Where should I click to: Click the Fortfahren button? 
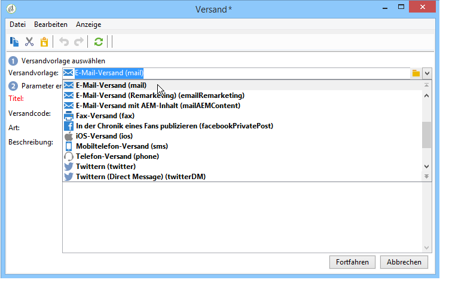point(352,262)
